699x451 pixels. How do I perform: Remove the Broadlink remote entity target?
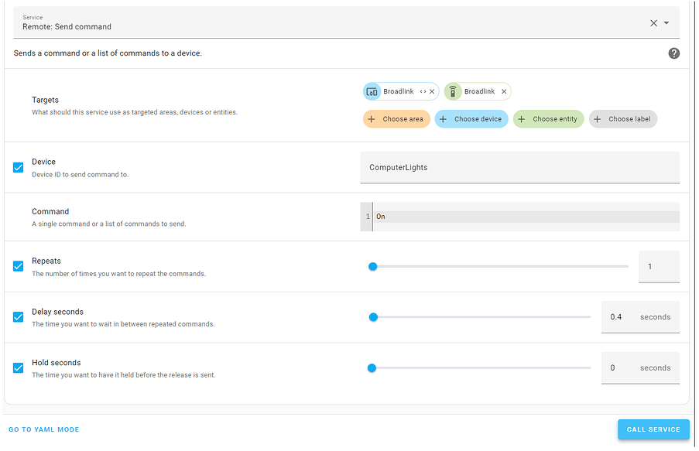tap(504, 91)
